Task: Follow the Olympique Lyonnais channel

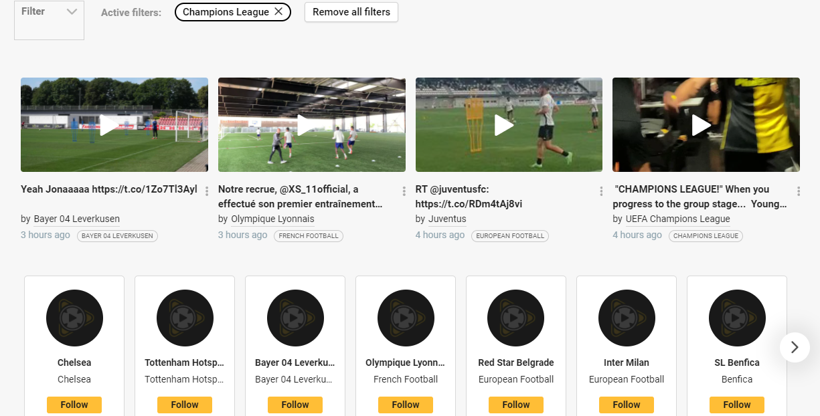Action: point(406,405)
